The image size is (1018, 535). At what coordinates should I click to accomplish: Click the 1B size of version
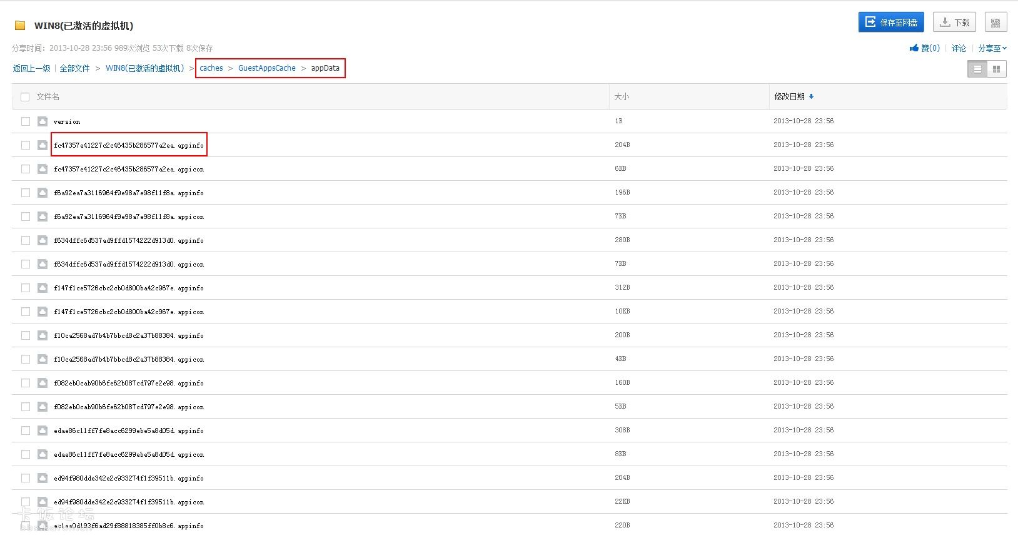click(618, 121)
